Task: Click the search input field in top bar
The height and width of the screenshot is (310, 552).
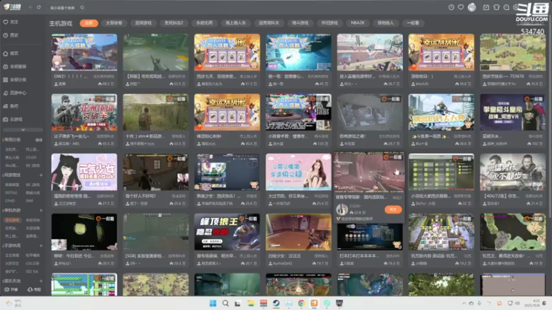Action: 63,8
